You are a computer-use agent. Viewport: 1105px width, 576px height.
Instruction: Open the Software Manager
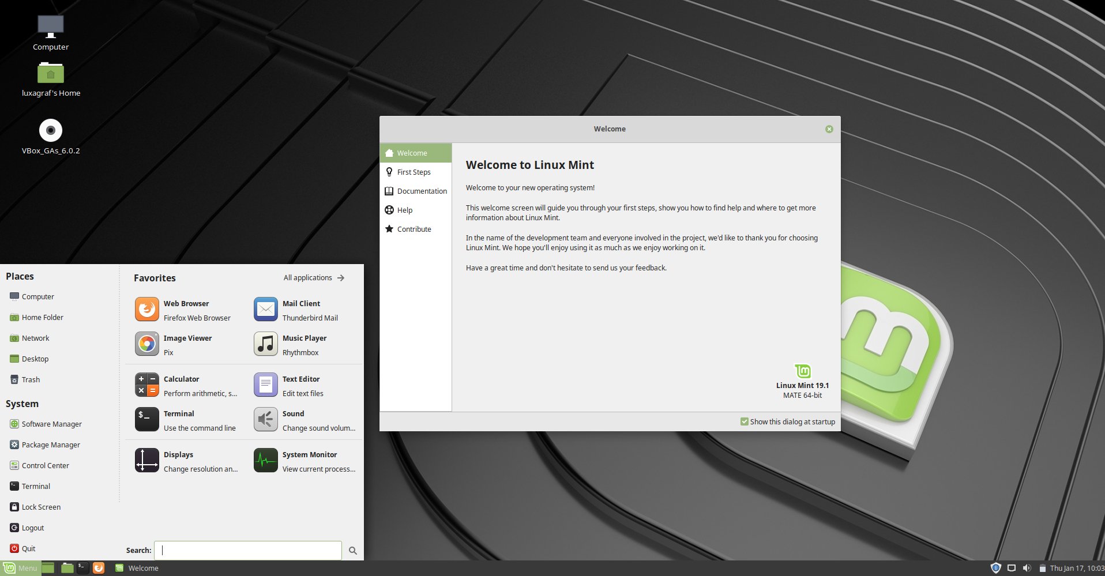(x=51, y=424)
